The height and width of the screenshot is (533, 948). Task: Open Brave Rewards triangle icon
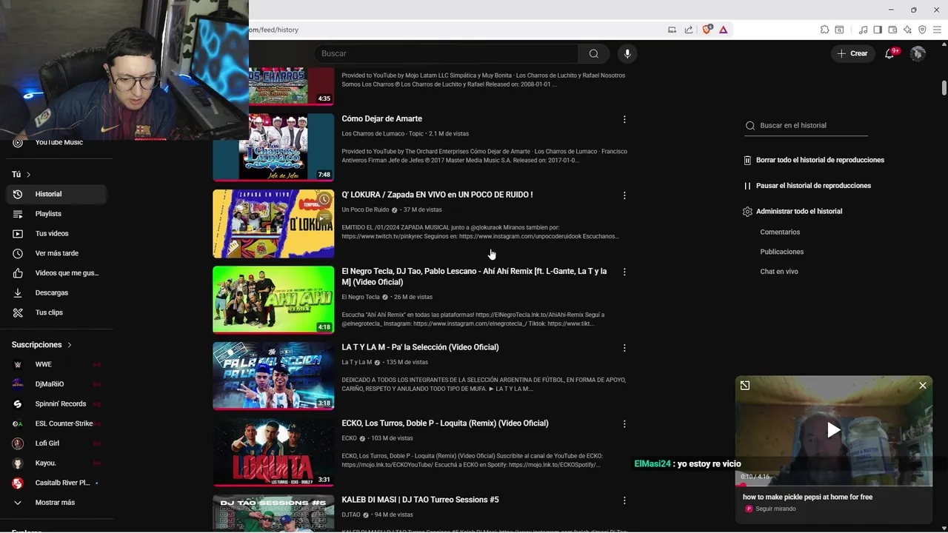click(723, 30)
